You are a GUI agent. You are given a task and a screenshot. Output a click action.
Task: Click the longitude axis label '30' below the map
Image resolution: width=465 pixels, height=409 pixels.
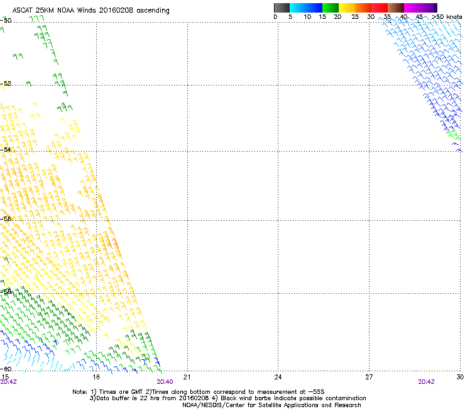(x=460, y=377)
